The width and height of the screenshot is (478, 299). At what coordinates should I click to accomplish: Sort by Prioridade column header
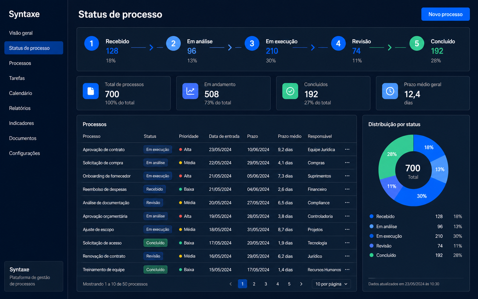tap(189, 136)
